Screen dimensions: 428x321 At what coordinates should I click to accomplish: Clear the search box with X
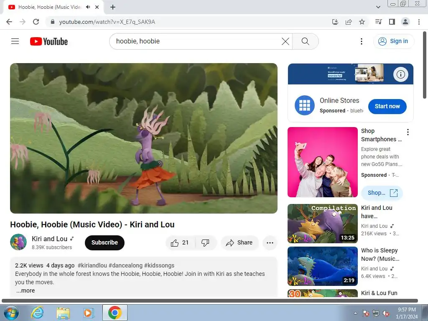tap(285, 41)
